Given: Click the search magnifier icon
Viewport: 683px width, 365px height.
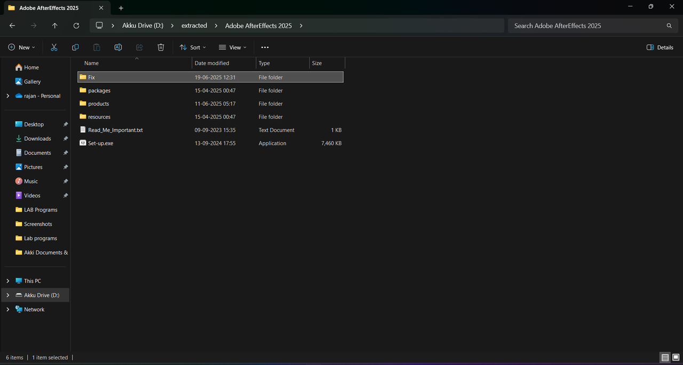Looking at the screenshot, I should click(669, 26).
